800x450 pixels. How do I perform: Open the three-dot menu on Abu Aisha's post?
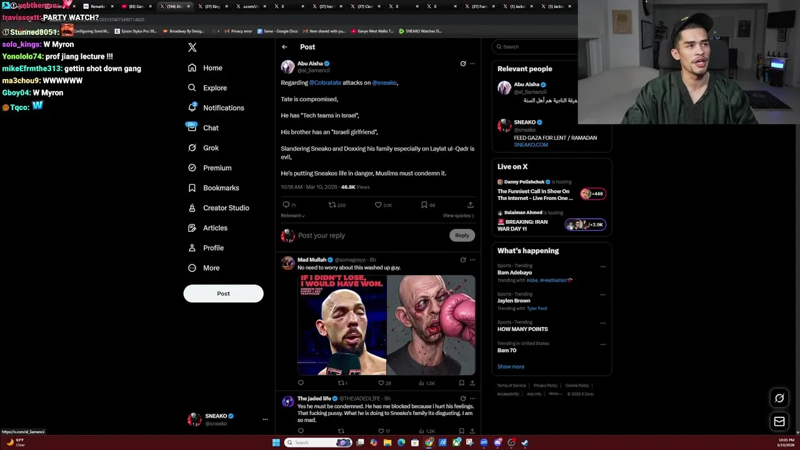pyautogui.click(x=472, y=63)
